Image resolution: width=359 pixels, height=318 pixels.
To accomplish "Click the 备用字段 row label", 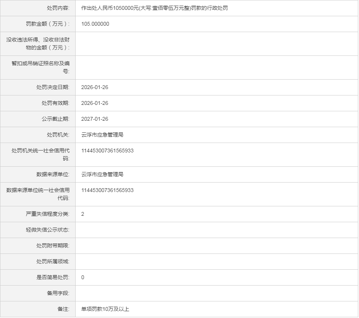I will click(x=55, y=293).
